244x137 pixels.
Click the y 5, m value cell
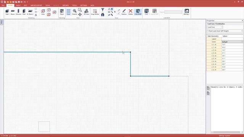232,70
